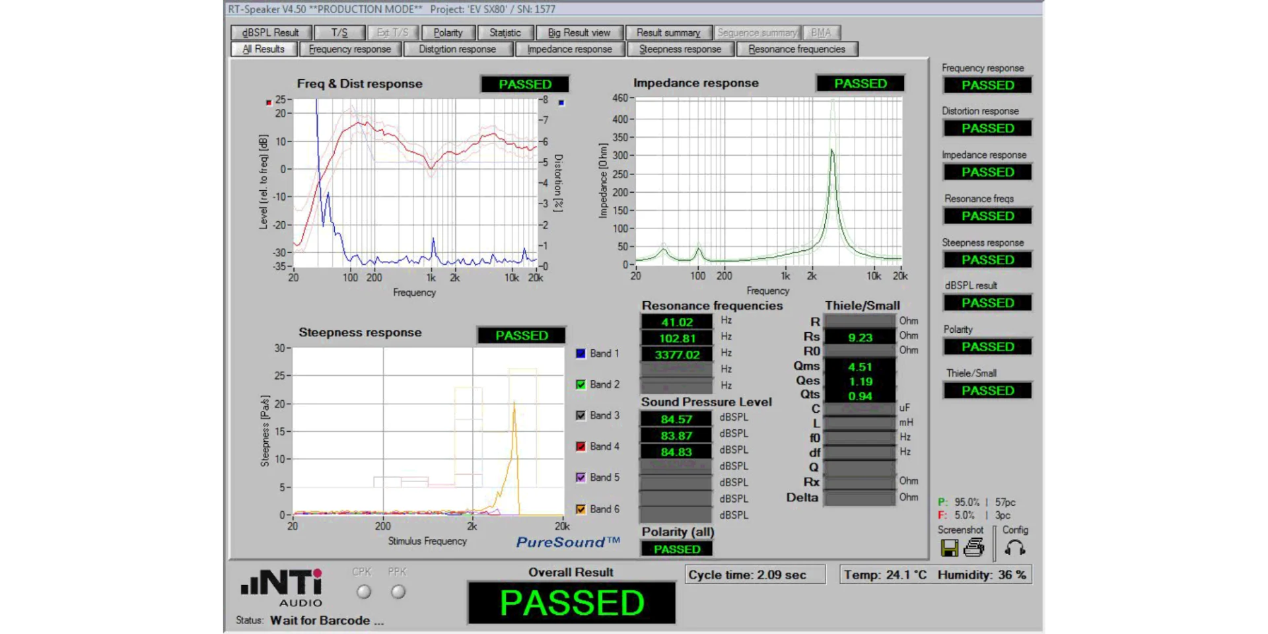Click the CPK indicator light
The image size is (1268, 634).
point(364,592)
